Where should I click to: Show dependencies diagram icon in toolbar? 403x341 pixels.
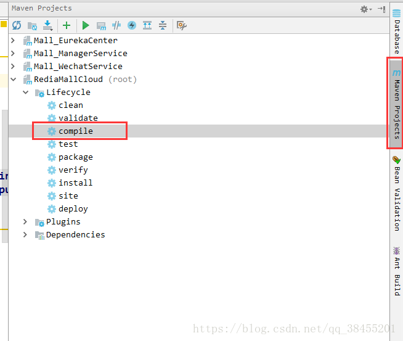tap(147, 25)
